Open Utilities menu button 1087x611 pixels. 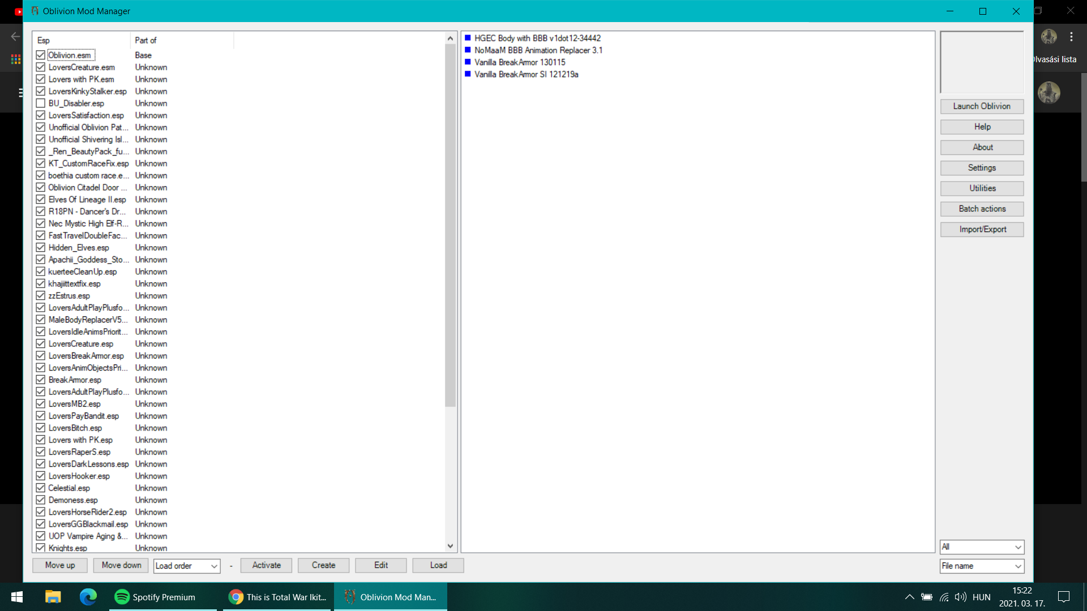point(982,188)
